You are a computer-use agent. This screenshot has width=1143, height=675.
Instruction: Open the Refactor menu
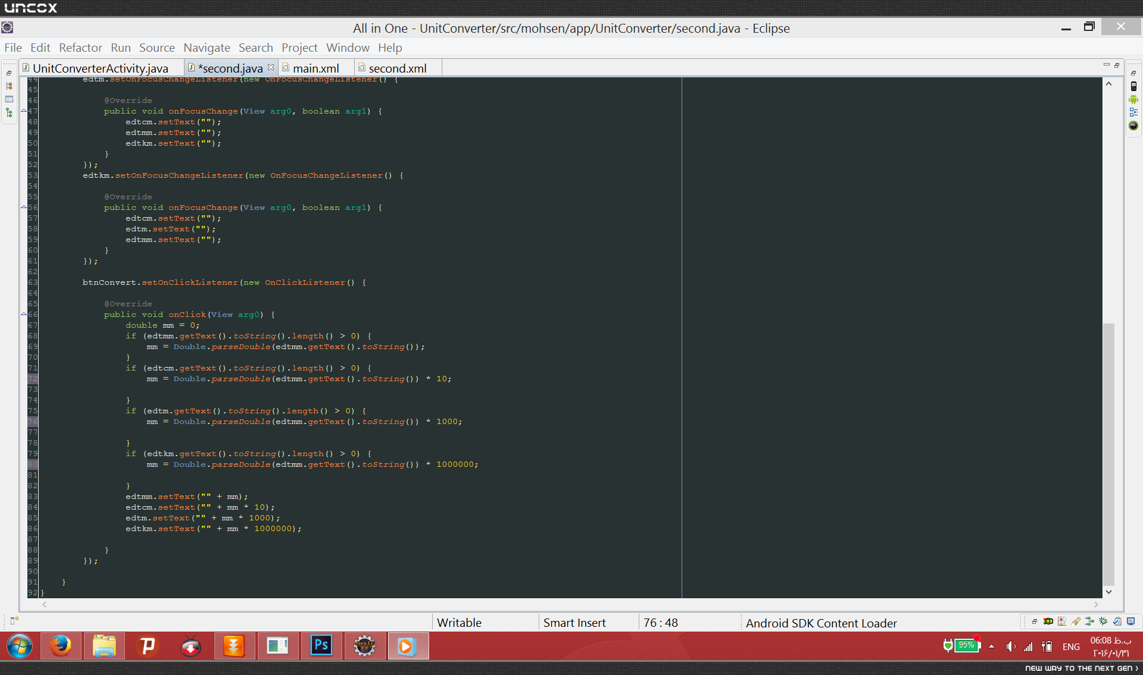[80, 48]
